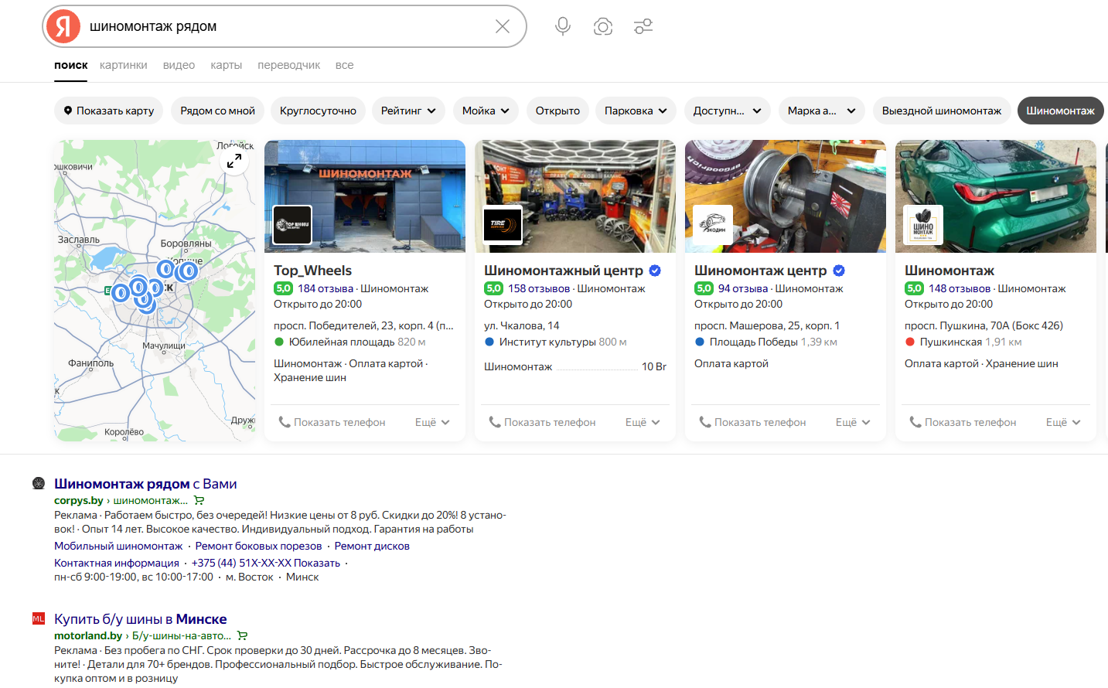Toggle the Рядом со мной filter
Screen dimensions: 1108x688
tap(218, 111)
